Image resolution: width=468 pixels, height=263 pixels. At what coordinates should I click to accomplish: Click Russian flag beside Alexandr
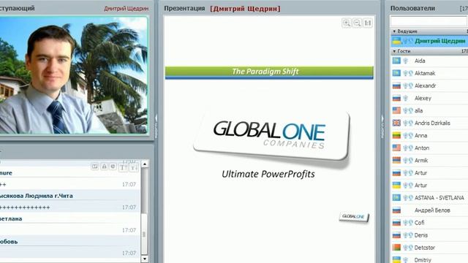(396, 86)
